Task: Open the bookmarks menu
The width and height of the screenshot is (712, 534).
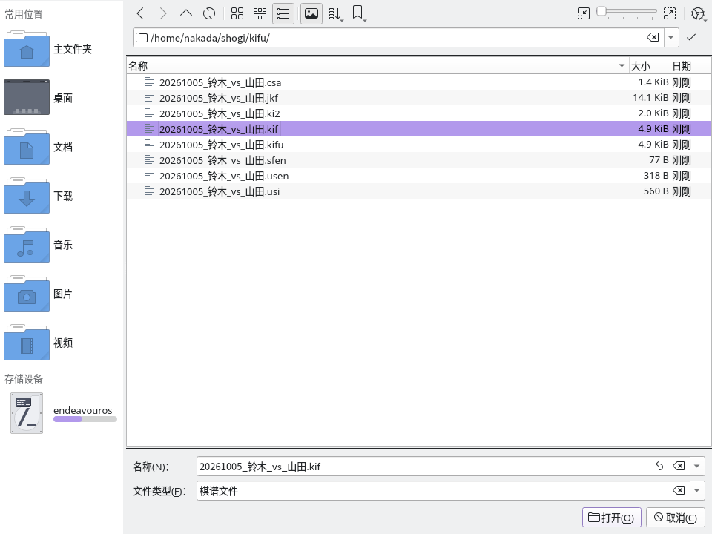Action: point(359,13)
